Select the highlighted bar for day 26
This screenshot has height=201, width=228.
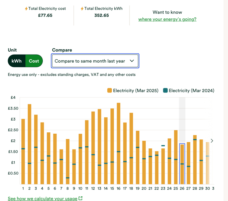pyautogui.click(x=182, y=164)
